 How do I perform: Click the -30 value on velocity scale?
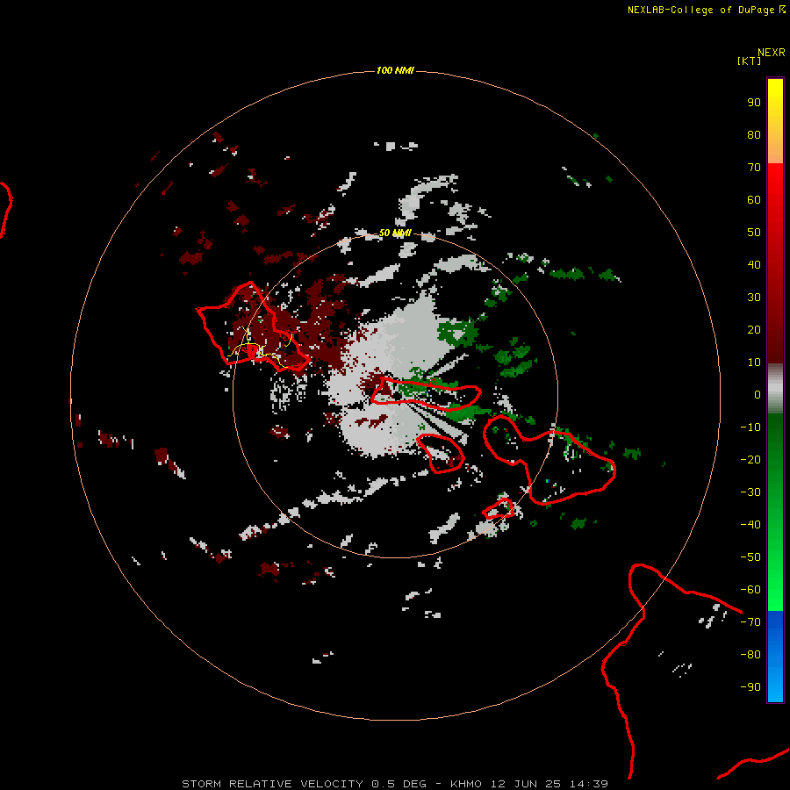(750, 492)
